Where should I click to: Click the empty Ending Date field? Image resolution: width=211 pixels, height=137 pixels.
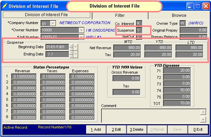(57, 54)
